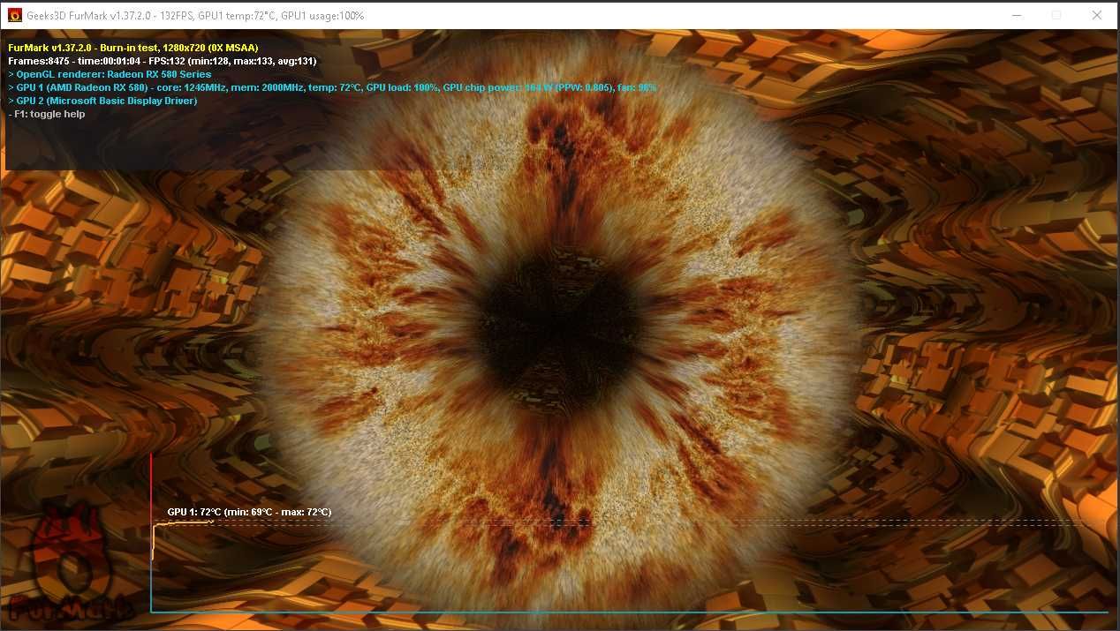The width and height of the screenshot is (1120, 631).
Task: Click the Frames and FPS statistics line
Action: click(x=163, y=61)
